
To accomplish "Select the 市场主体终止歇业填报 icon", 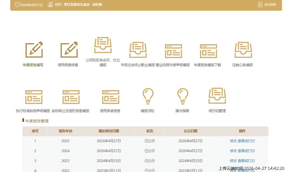I will point(138,50).
